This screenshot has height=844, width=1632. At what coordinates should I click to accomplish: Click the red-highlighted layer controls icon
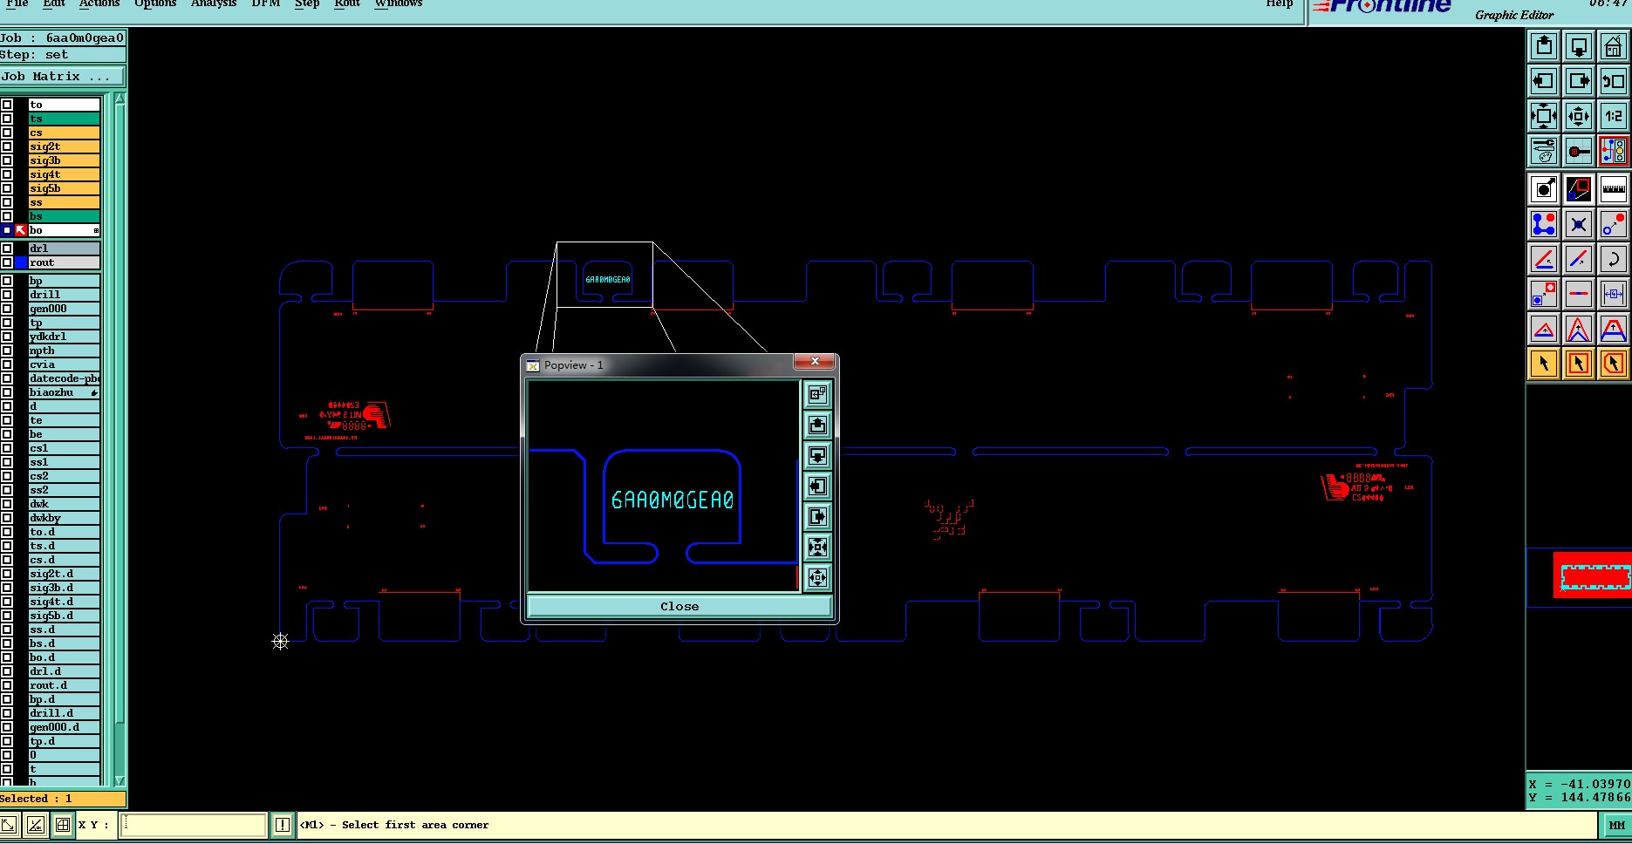point(1614,151)
